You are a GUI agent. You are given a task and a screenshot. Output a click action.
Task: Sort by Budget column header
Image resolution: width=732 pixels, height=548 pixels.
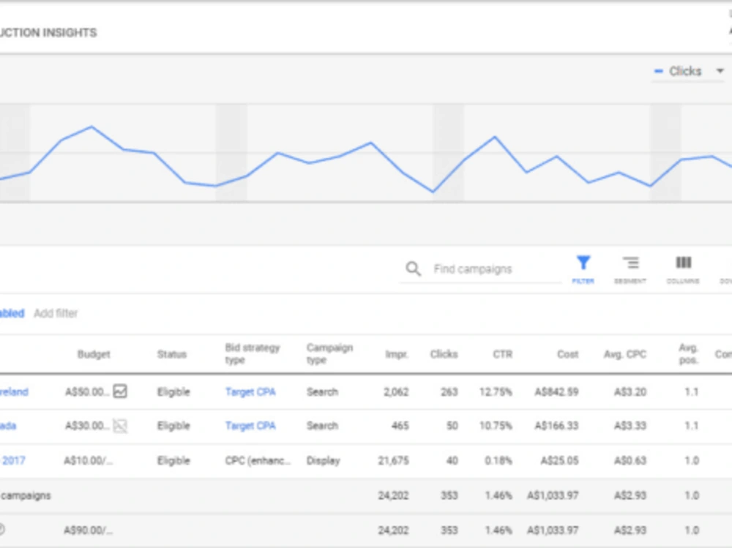coord(94,354)
